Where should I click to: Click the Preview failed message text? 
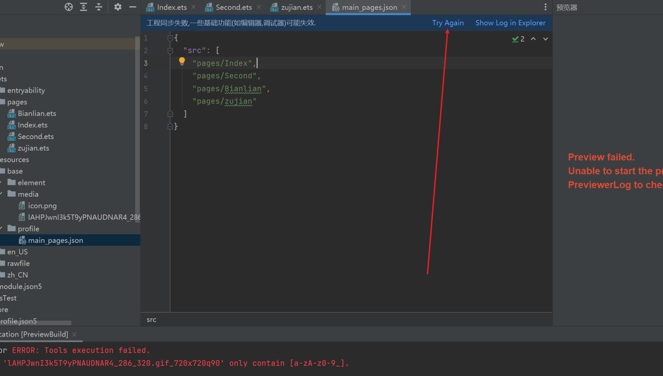[601, 157]
